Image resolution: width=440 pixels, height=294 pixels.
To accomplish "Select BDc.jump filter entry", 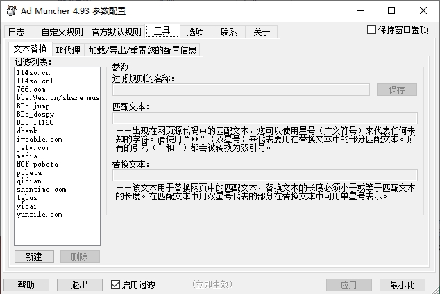I will coord(57,106).
